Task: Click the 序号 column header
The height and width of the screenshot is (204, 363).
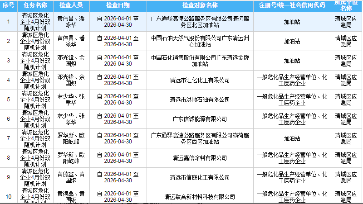Action: 9,6
